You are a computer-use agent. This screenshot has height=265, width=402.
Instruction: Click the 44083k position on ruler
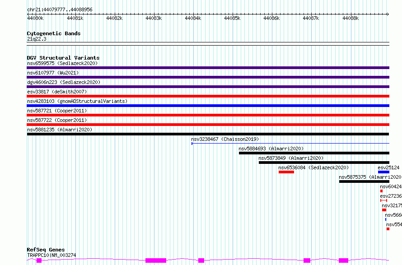[154, 18]
